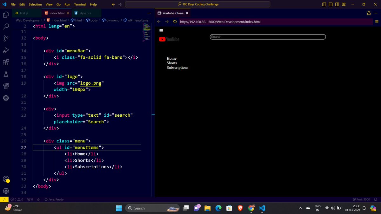Open index.html breadcrumb dropdown

coord(57,20)
